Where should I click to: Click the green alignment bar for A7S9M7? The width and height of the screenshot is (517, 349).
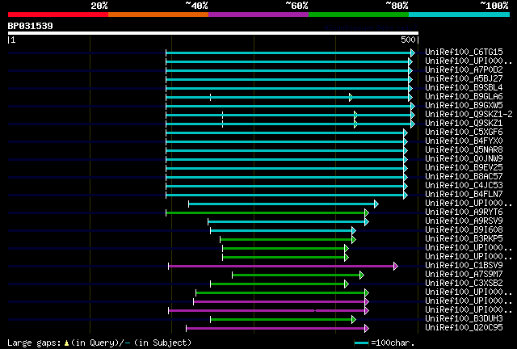296,275
